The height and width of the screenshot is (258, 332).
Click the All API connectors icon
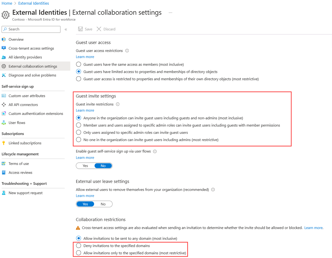[4, 104]
